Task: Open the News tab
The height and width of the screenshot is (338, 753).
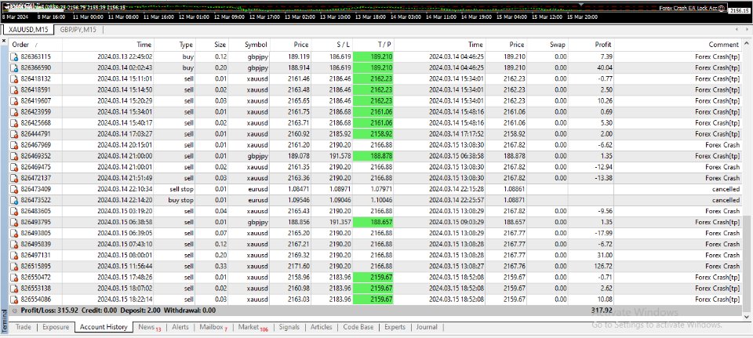Action: 149,327
